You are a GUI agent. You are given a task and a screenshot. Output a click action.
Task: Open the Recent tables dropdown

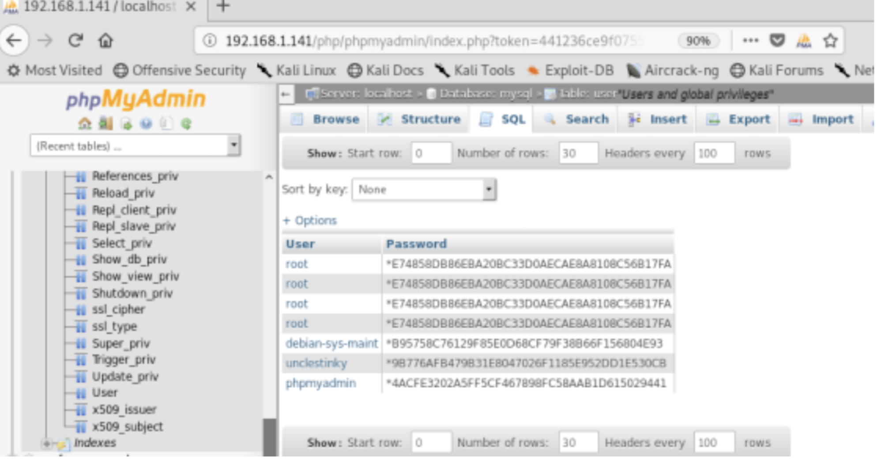tap(135, 145)
